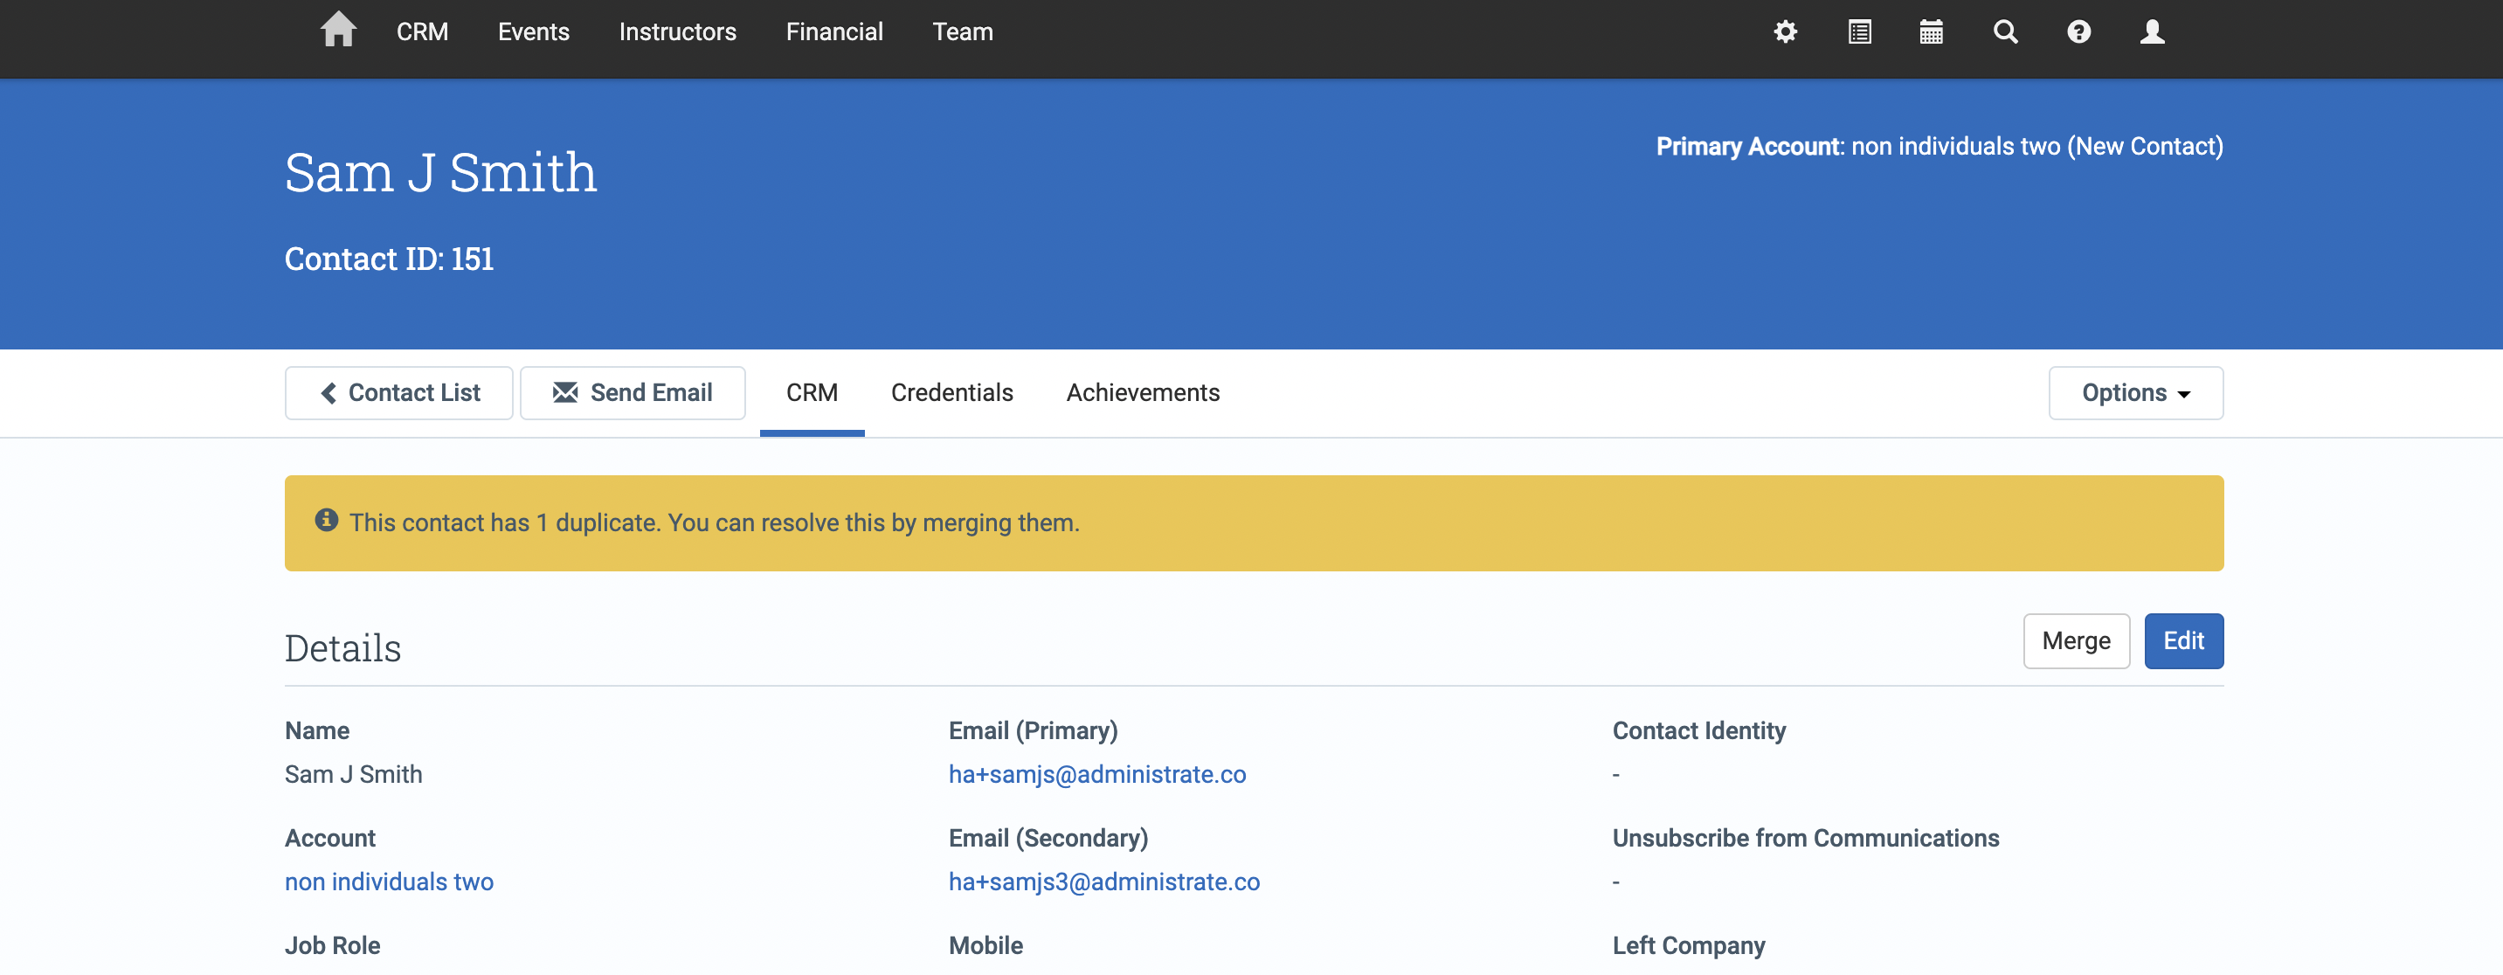Click the Mobile label
The height and width of the screenshot is (975, 2503).
[985, 945]
